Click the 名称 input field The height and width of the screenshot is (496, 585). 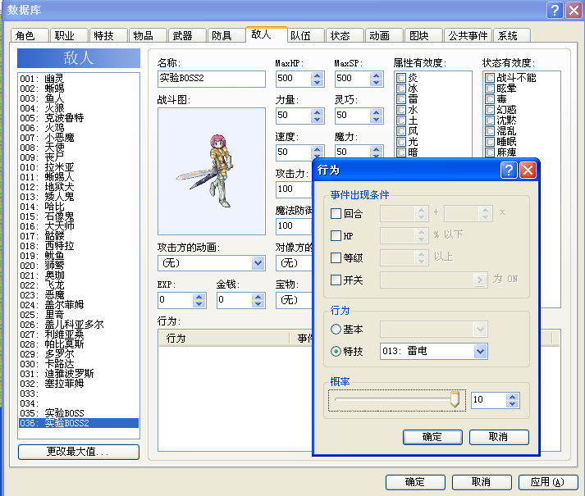(x=212, y=79)
